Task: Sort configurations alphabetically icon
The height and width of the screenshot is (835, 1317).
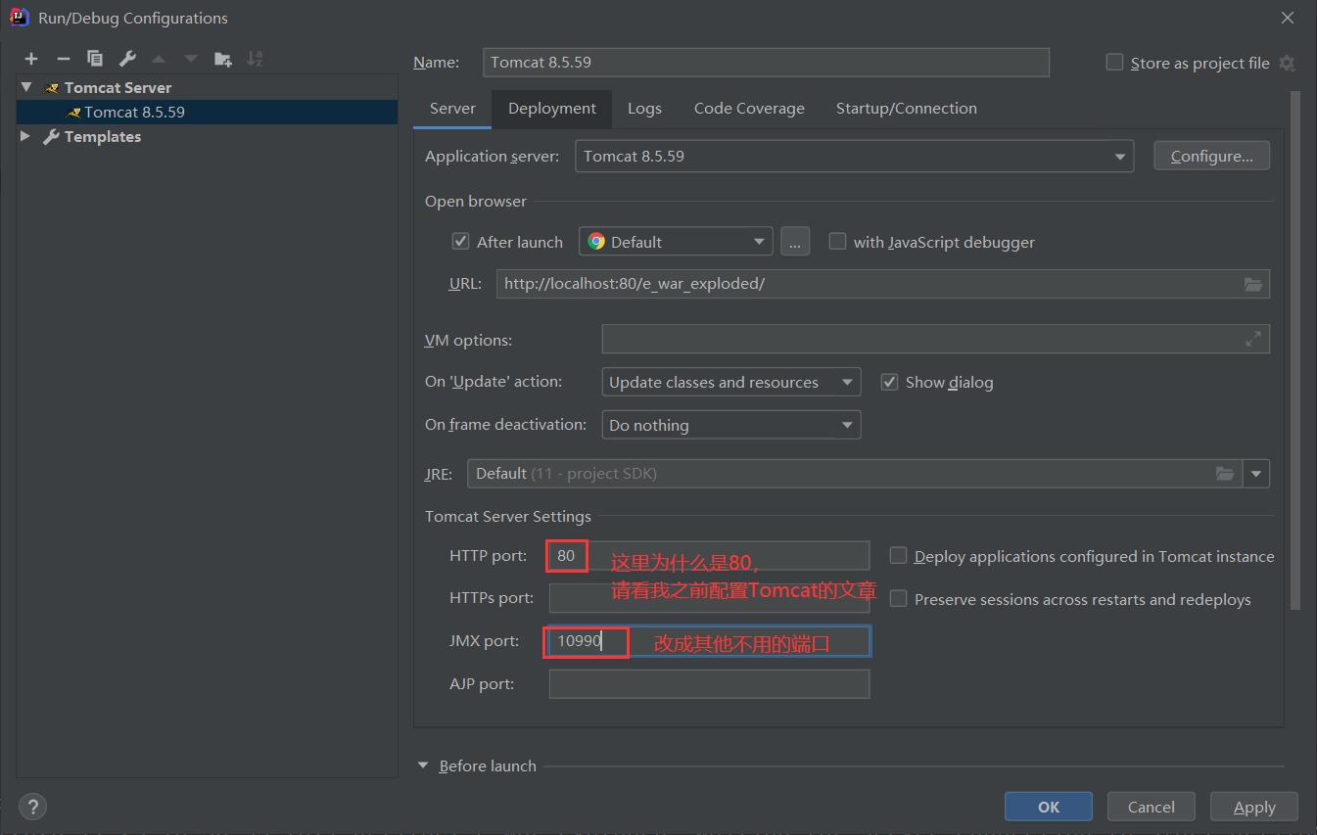Action: pyautogui.click(x=255, y=59)
